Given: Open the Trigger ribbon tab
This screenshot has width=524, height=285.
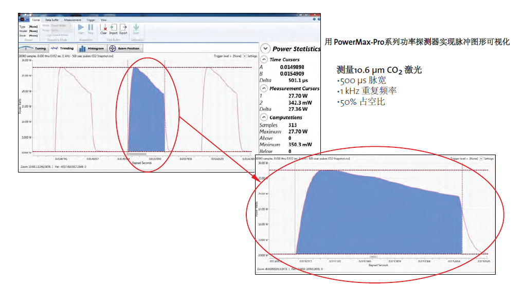Looking at the screenshot, I should tap(91, 20).
